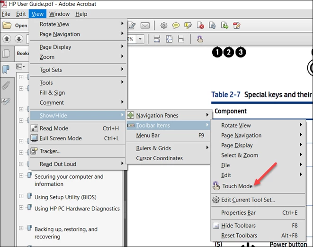Open the bookmark options list icon
This screenshot has height=247, width=313.
pos(20,66)
